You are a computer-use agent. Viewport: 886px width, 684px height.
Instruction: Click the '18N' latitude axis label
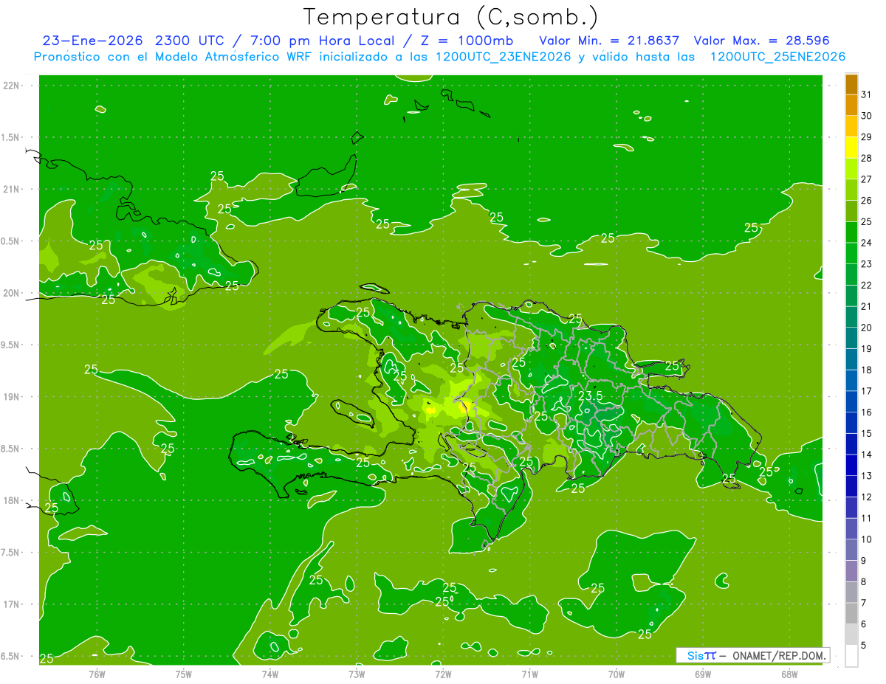[x=12, y=500]
